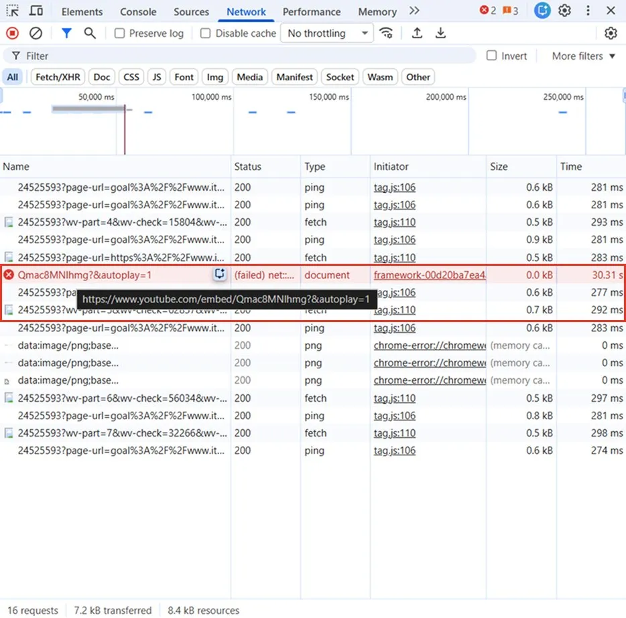Toggle the device toolbar icon
Viewport: 626px width, 618px height.
pyautogui.click(x=36, y=11)
